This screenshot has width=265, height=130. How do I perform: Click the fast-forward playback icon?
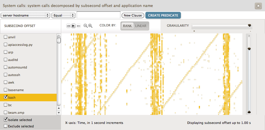79,26
